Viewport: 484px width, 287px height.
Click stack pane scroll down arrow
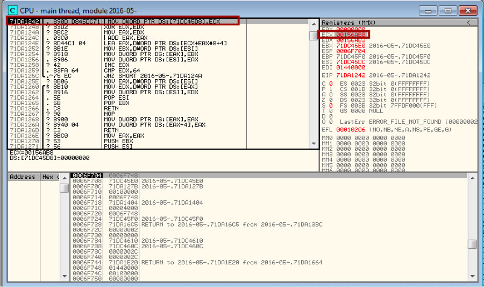point(472,276)
